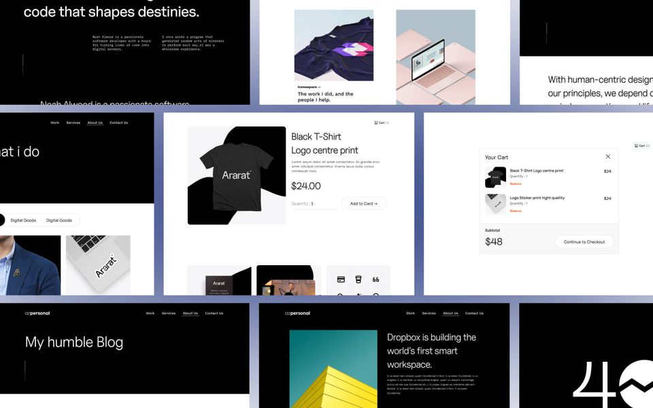Open Contact Us in the Dropbox page navigation
The image size is (653, 408).
click(x=474, y=313)
